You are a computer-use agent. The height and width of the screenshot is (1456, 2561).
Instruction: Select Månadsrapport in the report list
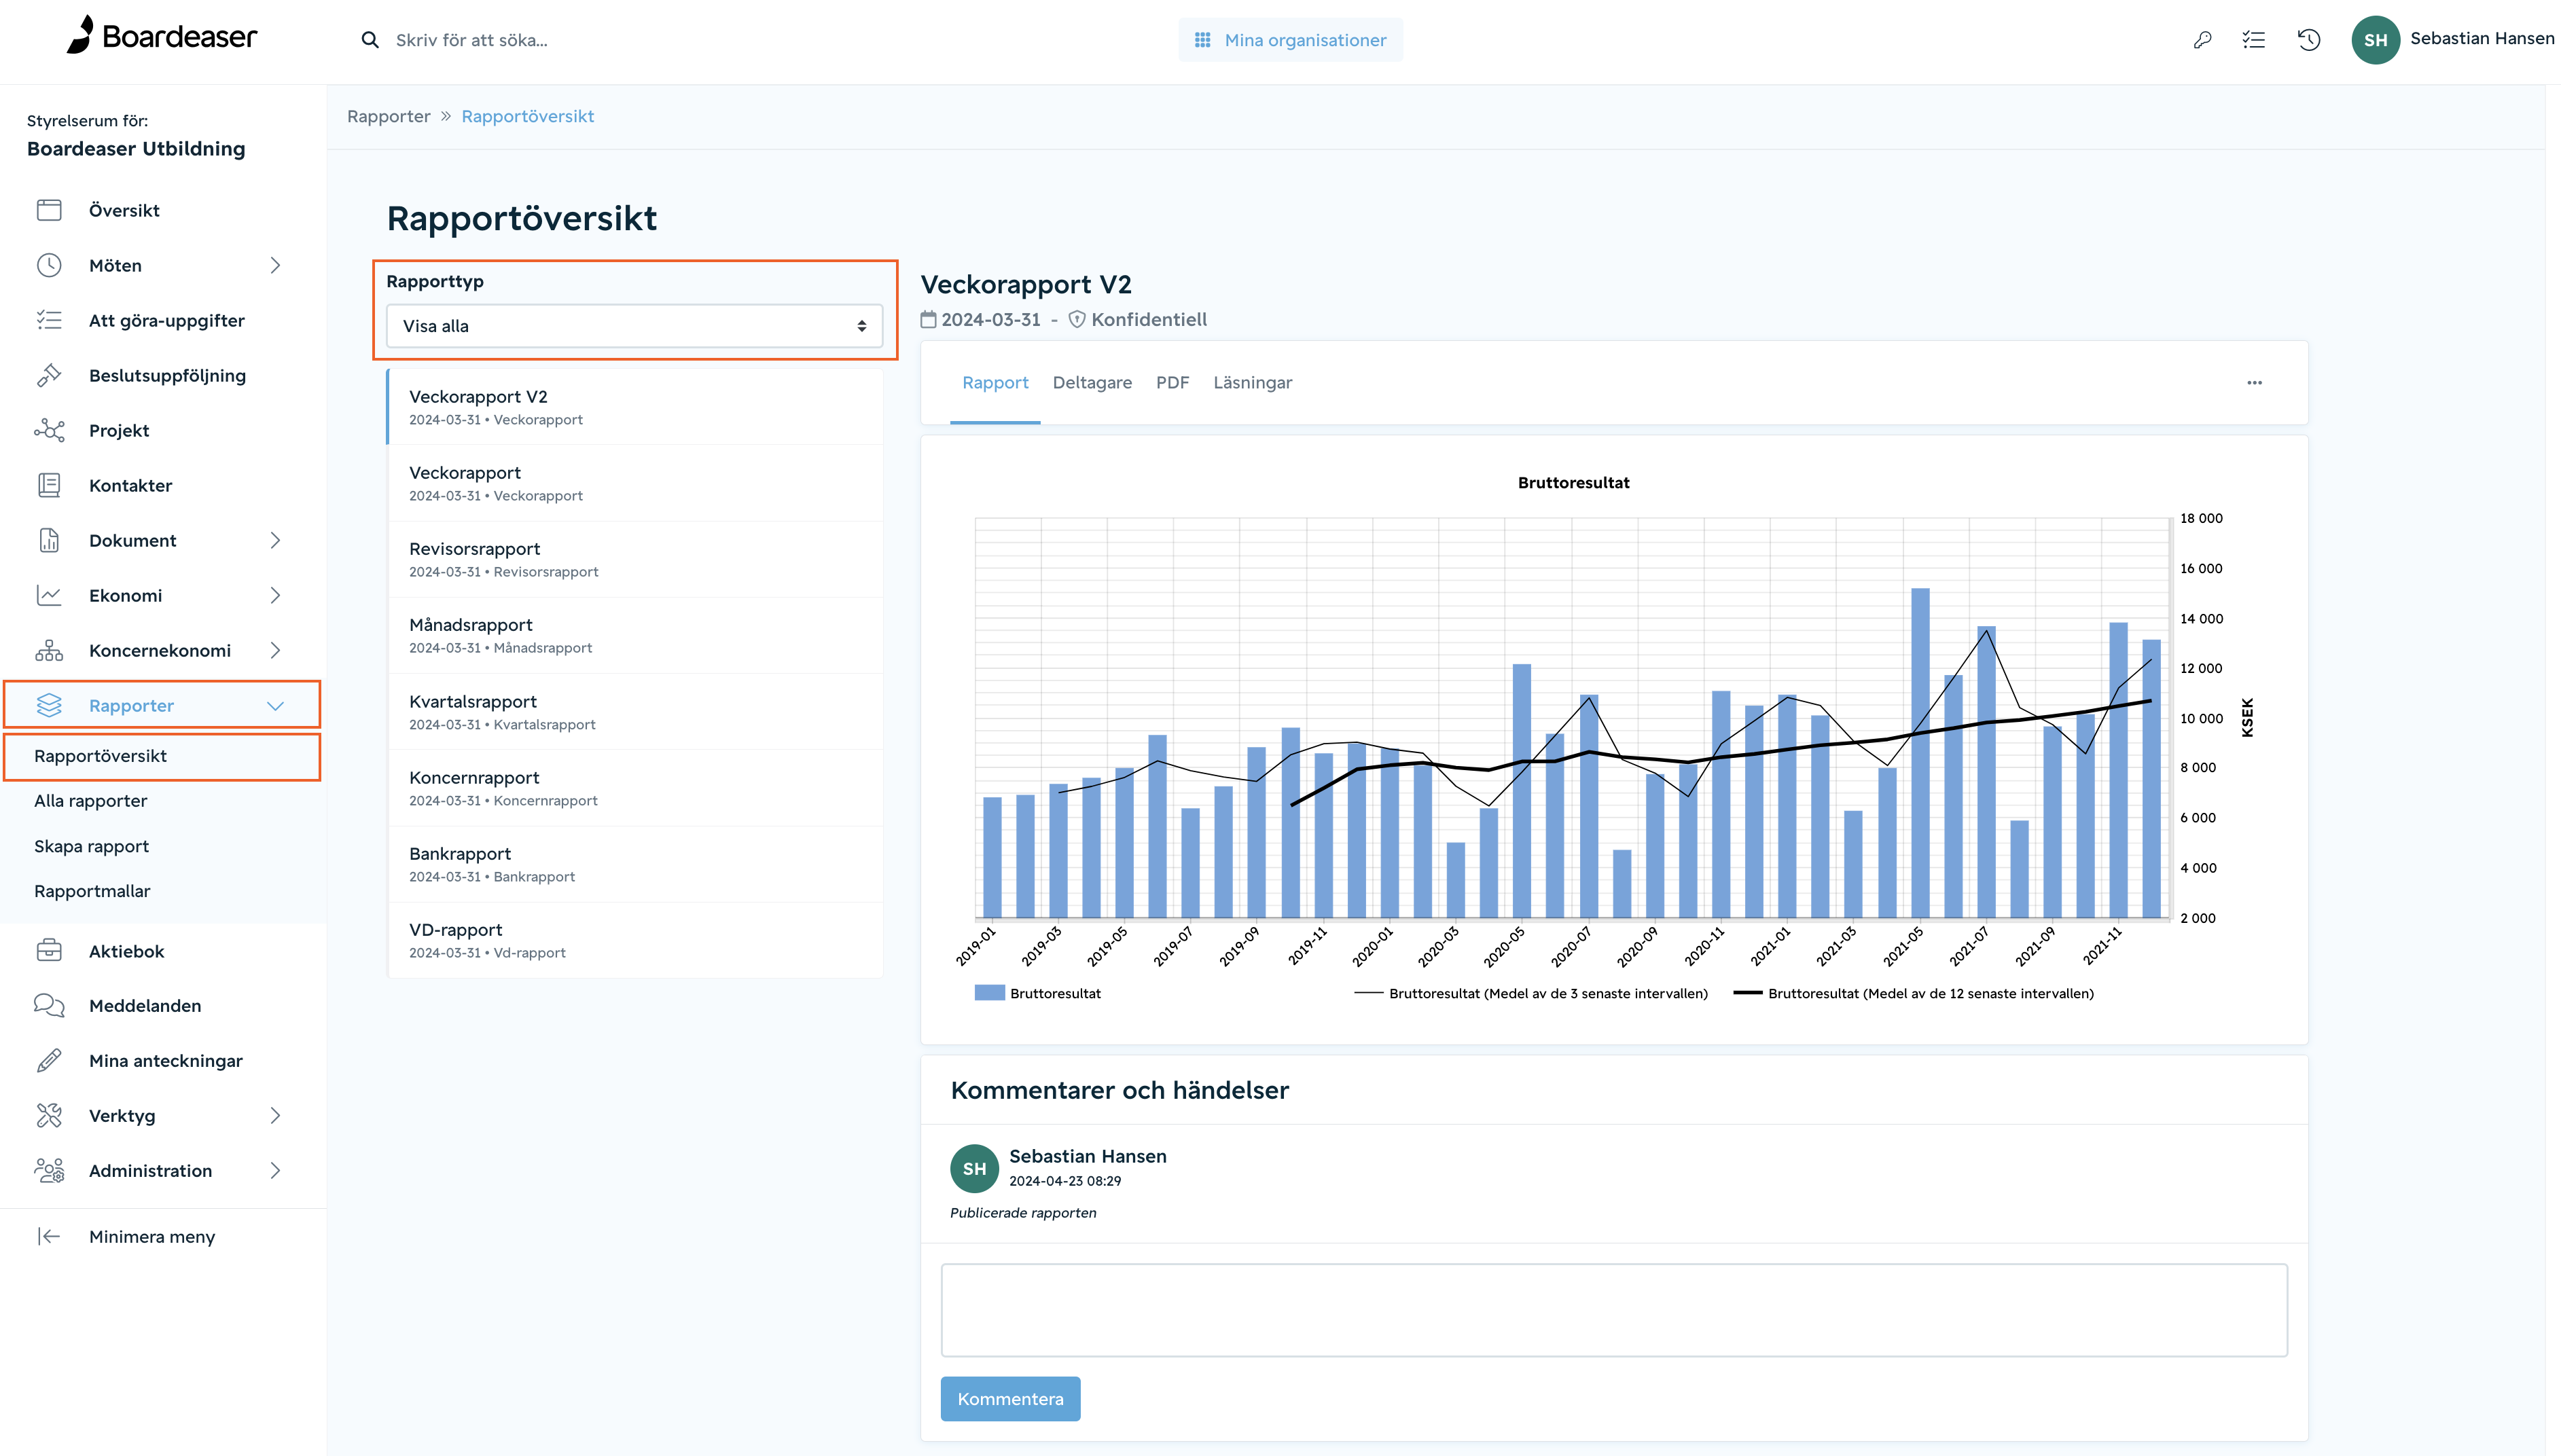[636, 635]
